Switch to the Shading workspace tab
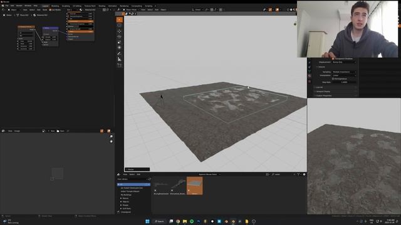 click(102, 6)
